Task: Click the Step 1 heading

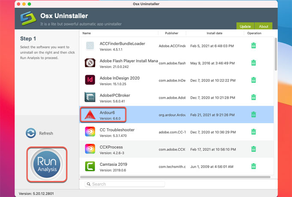Action: (x=28, y=39)
